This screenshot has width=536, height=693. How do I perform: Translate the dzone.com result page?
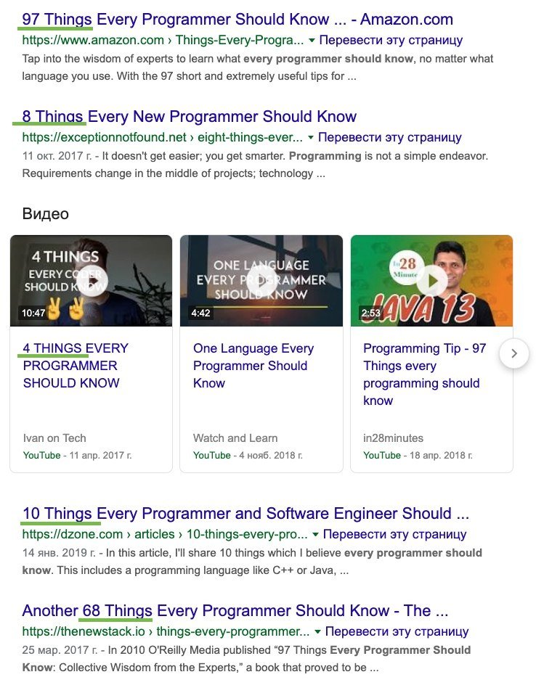click(394, 534)
